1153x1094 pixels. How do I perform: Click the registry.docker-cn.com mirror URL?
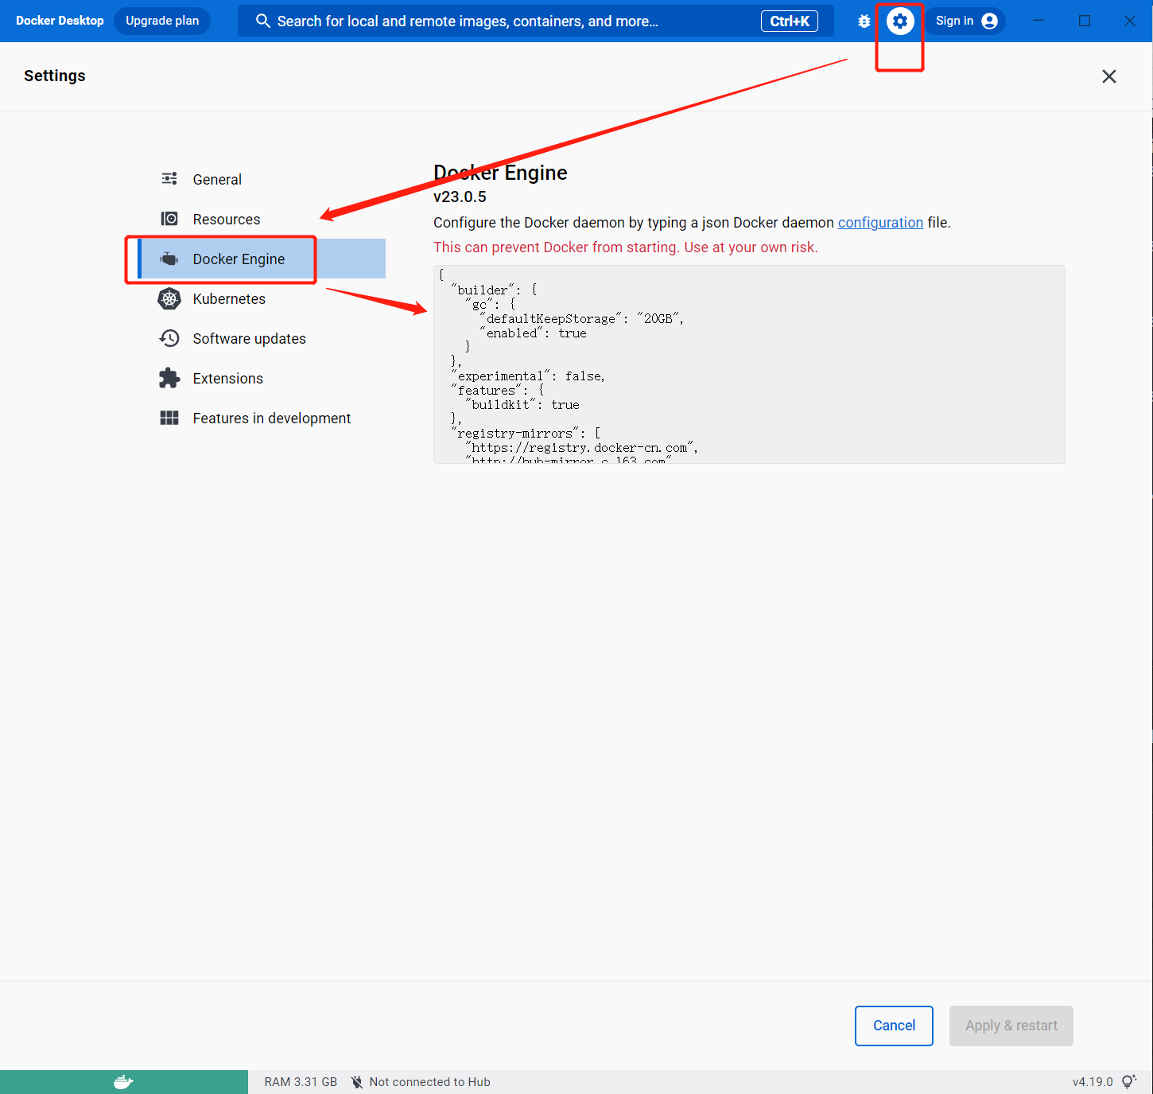[582, 447]
